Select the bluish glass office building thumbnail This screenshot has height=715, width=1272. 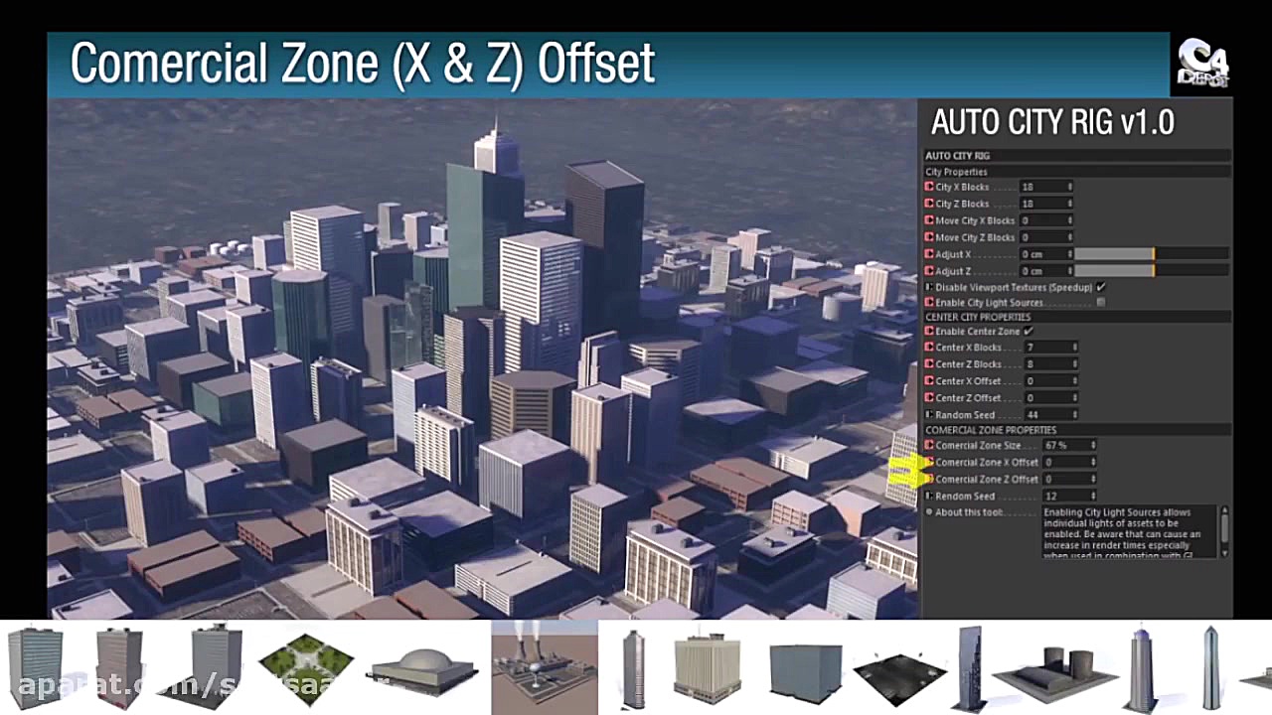[x=35, y=667]
